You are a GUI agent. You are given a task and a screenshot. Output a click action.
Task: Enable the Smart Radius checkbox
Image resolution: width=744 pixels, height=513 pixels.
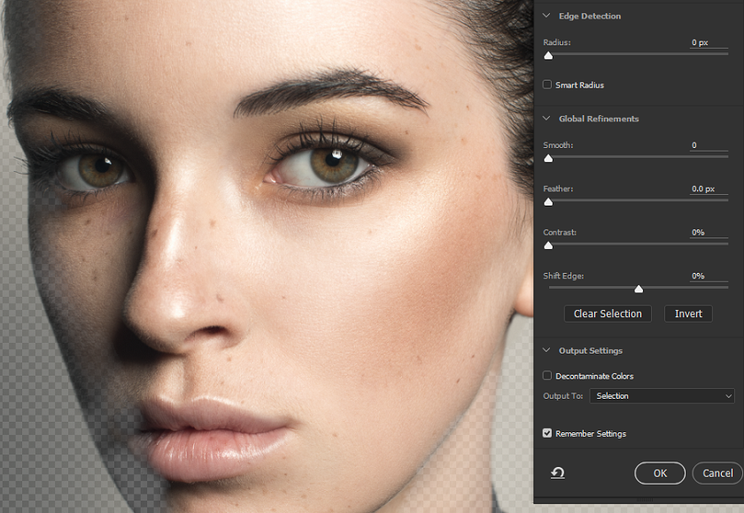[547, 85]
